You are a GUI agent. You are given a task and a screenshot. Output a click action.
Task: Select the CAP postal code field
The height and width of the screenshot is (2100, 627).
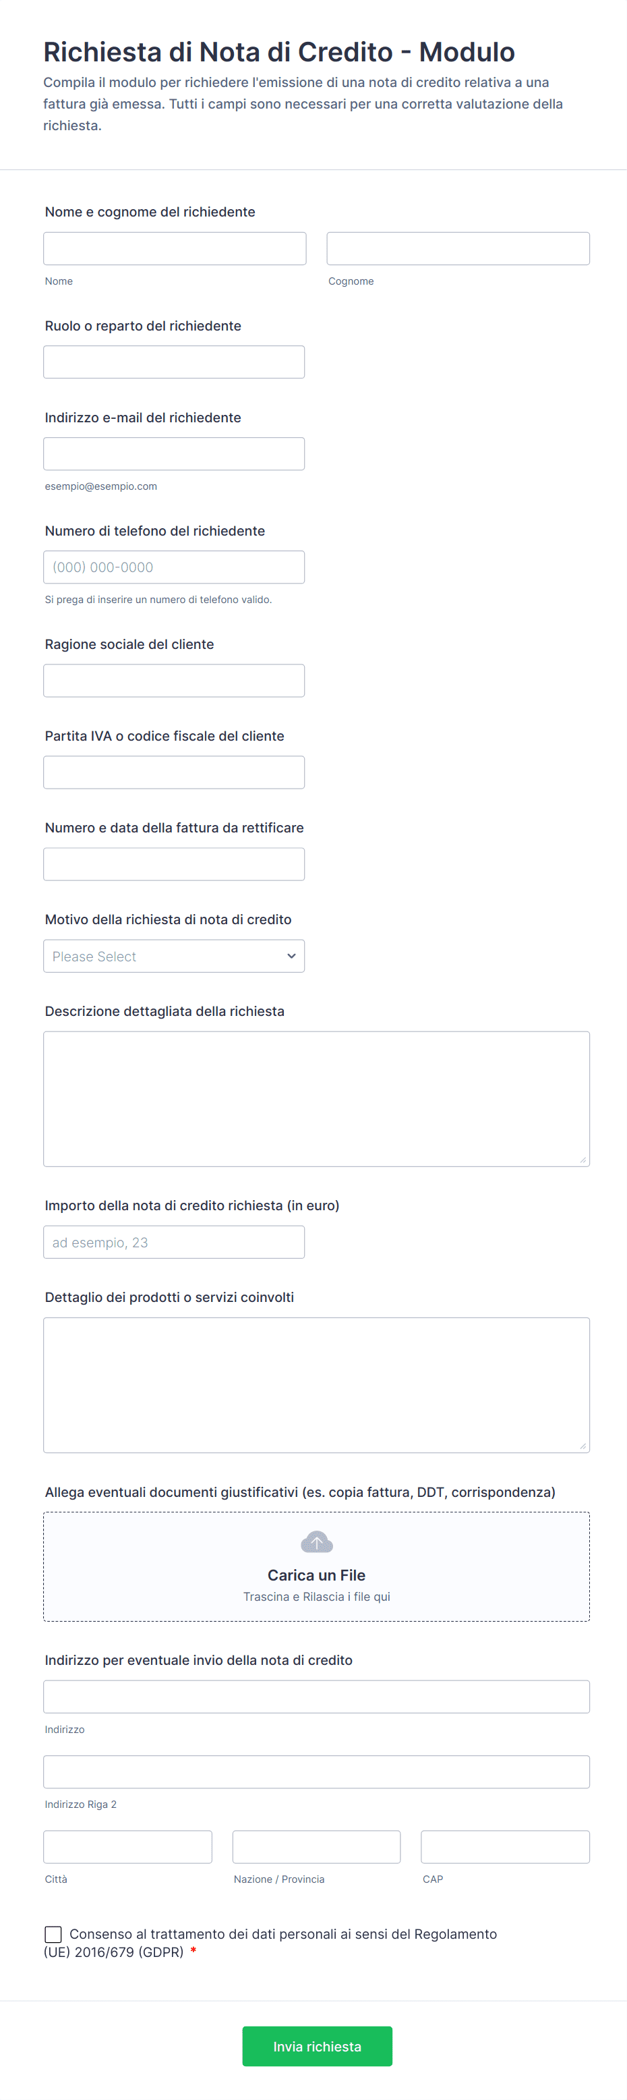coord(506,1846)
